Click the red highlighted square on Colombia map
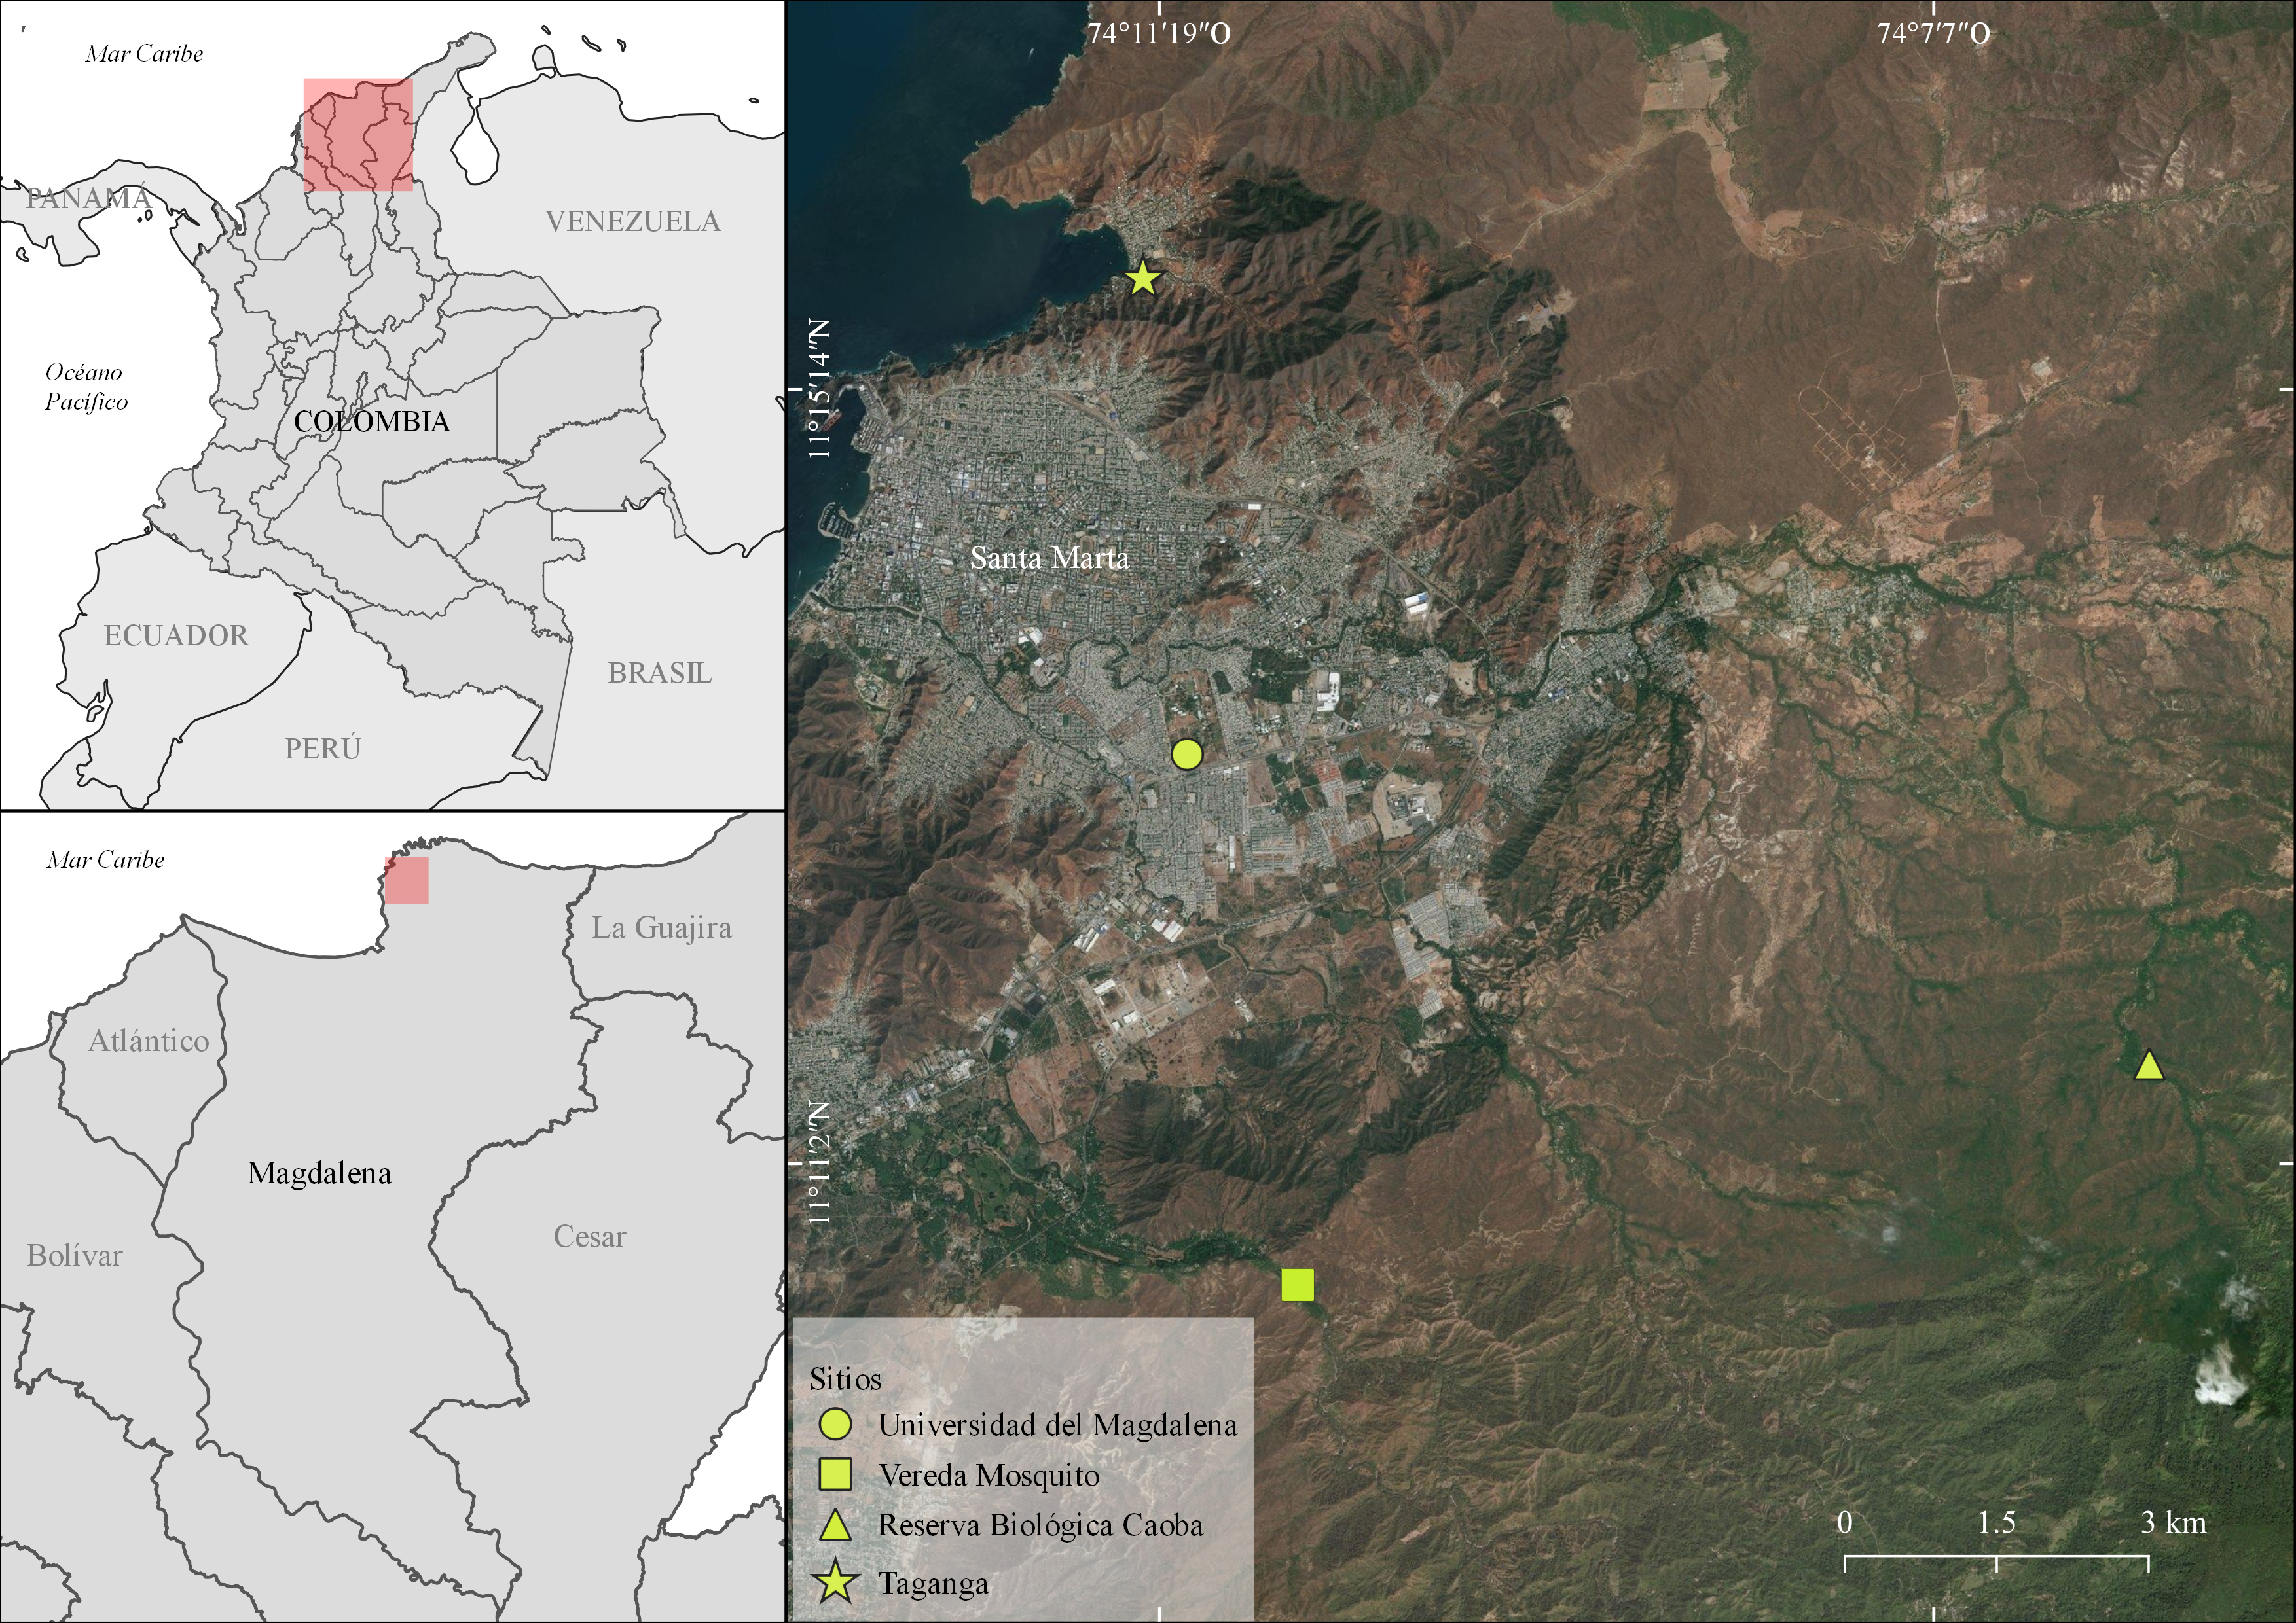2296x1623 pixels. 358,135
